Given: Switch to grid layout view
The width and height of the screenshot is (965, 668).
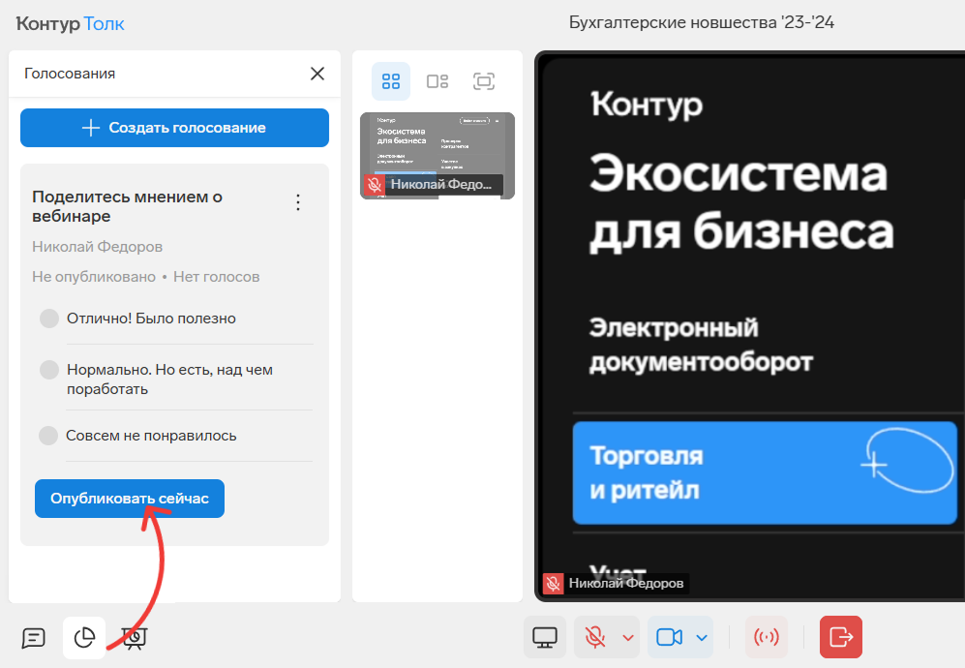Looking at the screenshot, I should pos(391,81).
